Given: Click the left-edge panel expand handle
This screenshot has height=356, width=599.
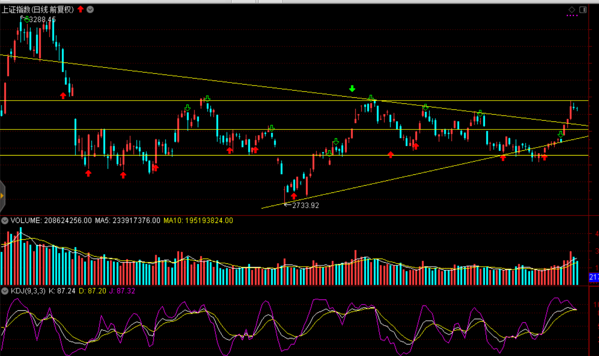Looking at the screenshot, I should (x=2, y=196).
